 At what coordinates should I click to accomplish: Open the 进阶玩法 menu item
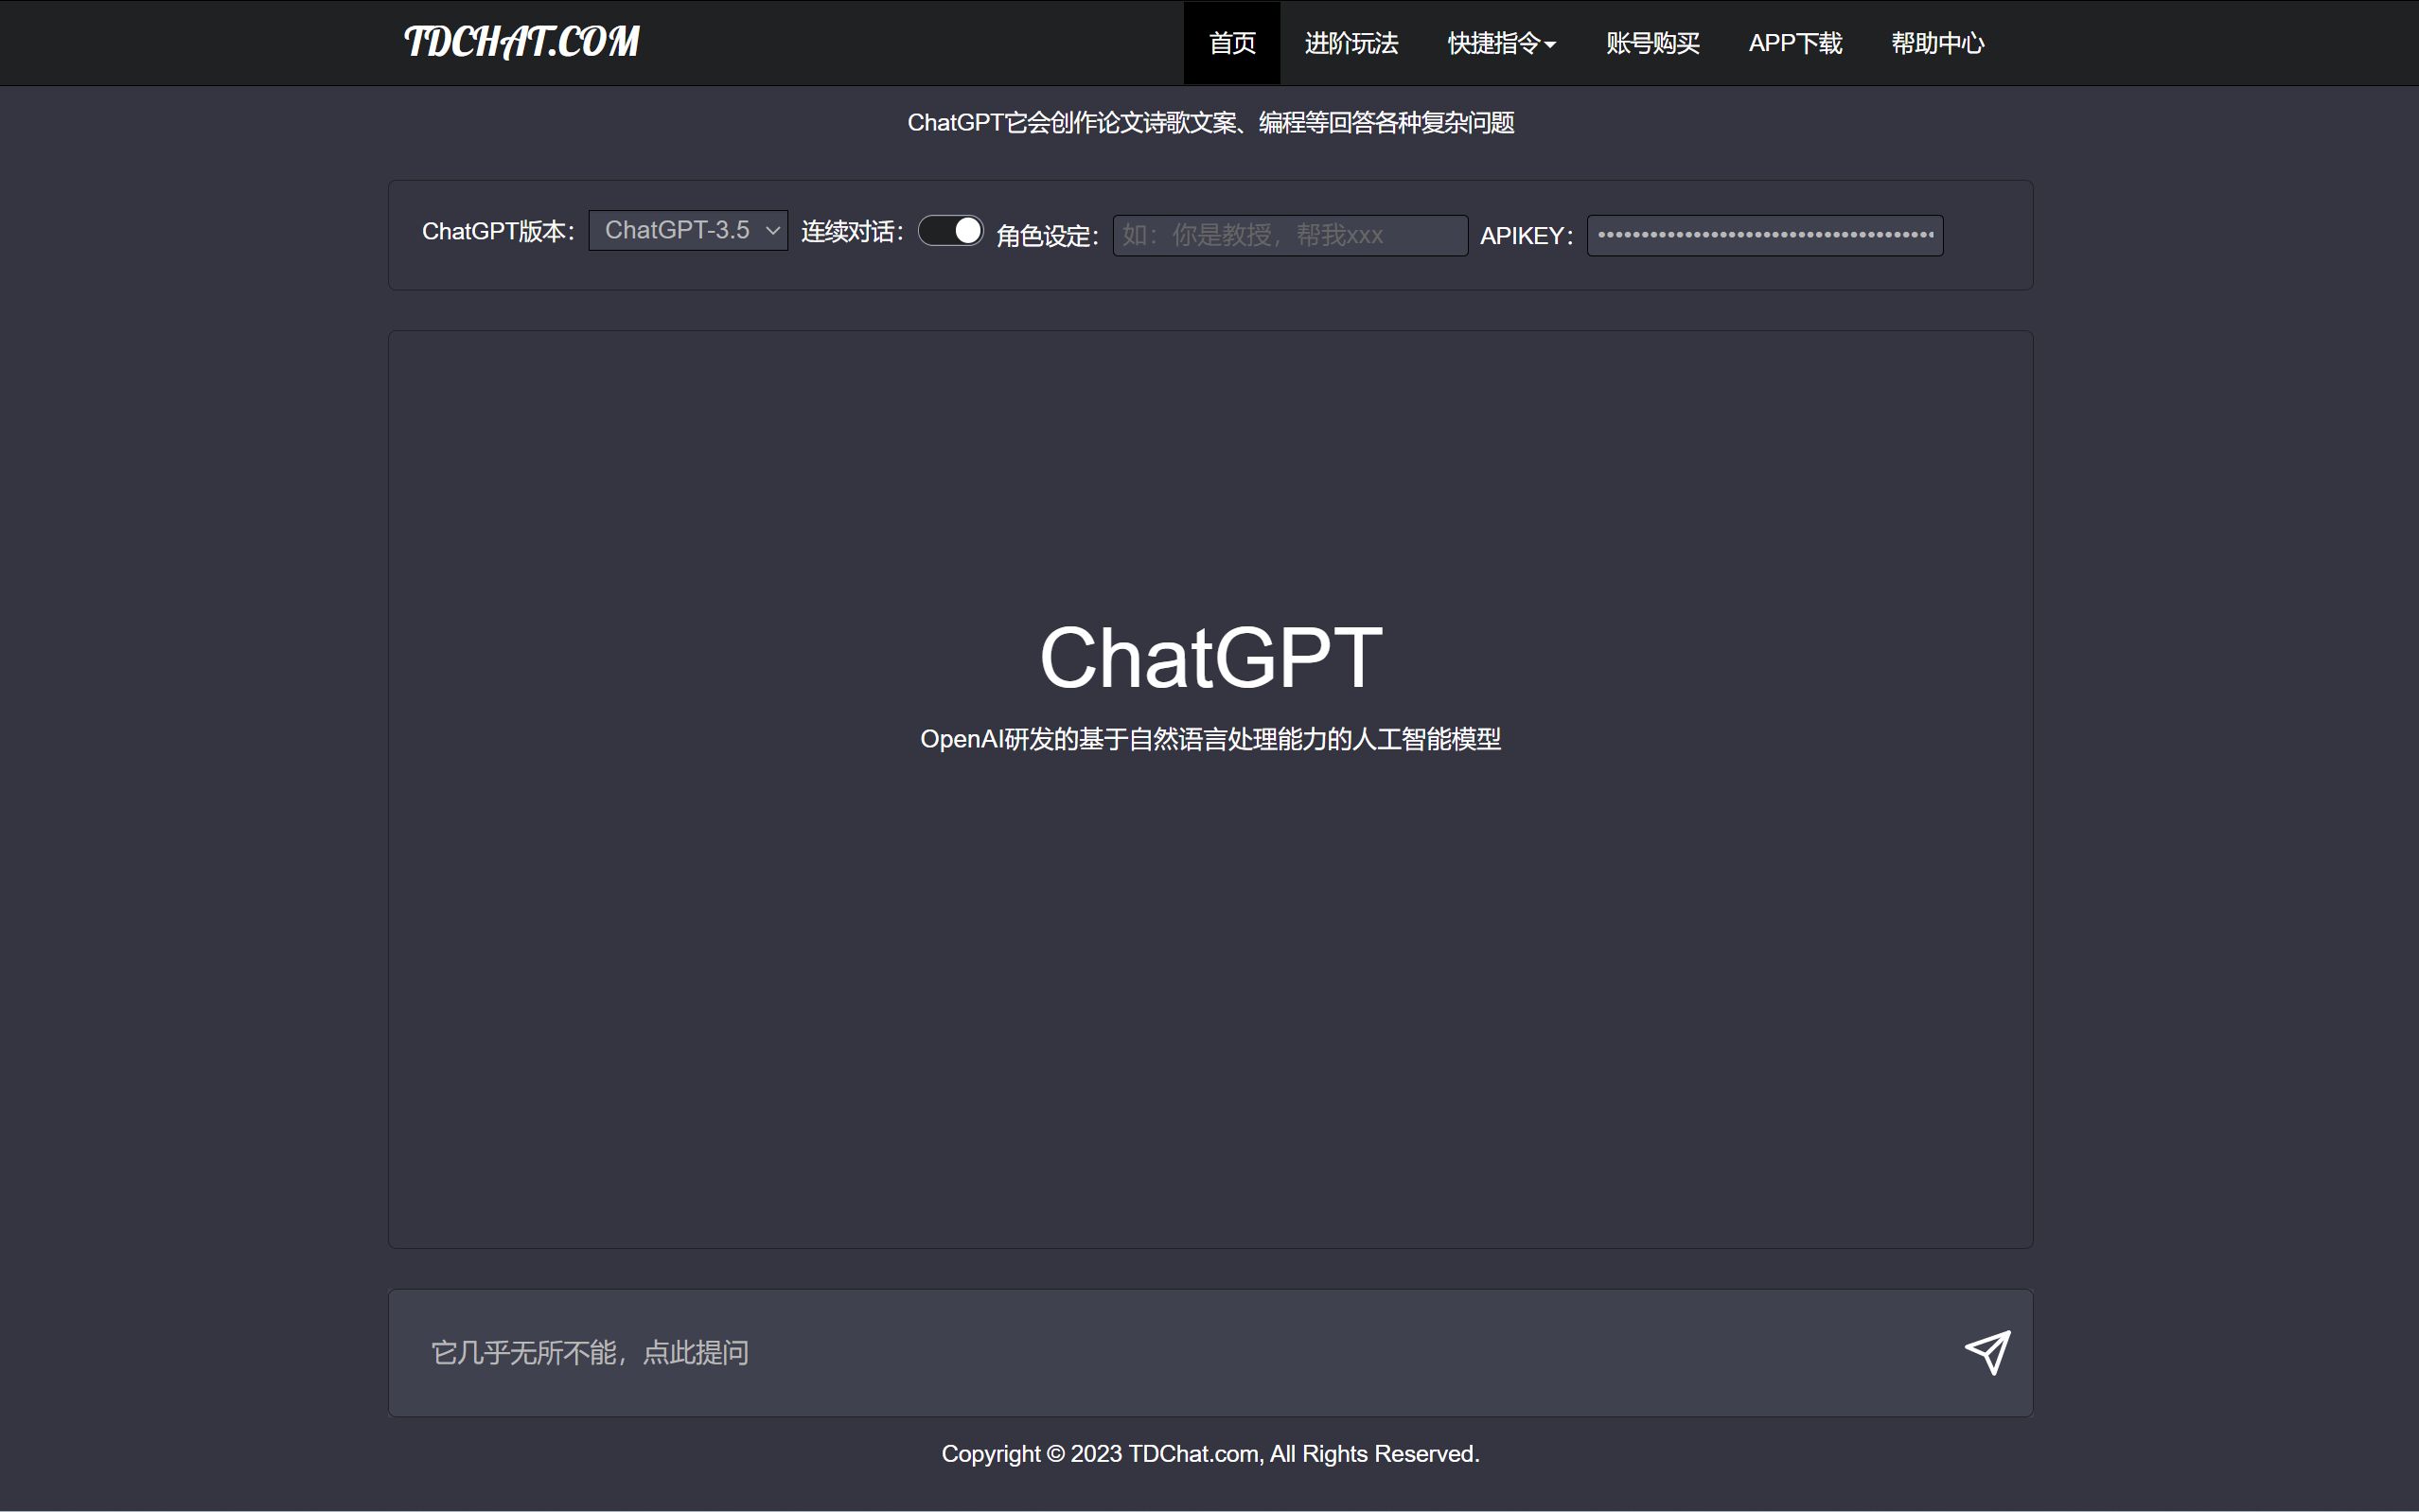click(1351, 43)
